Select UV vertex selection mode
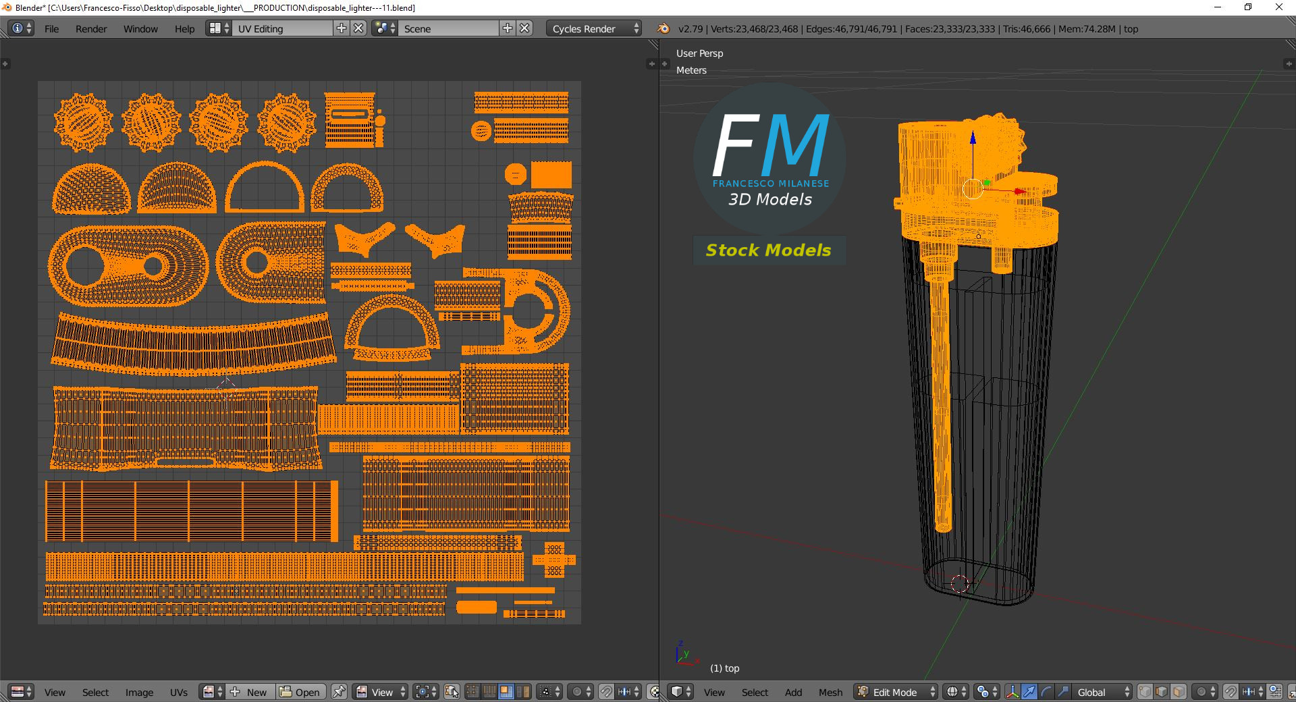The width and height of the screenshot is (1296, 702). click(x=473, y=692)
